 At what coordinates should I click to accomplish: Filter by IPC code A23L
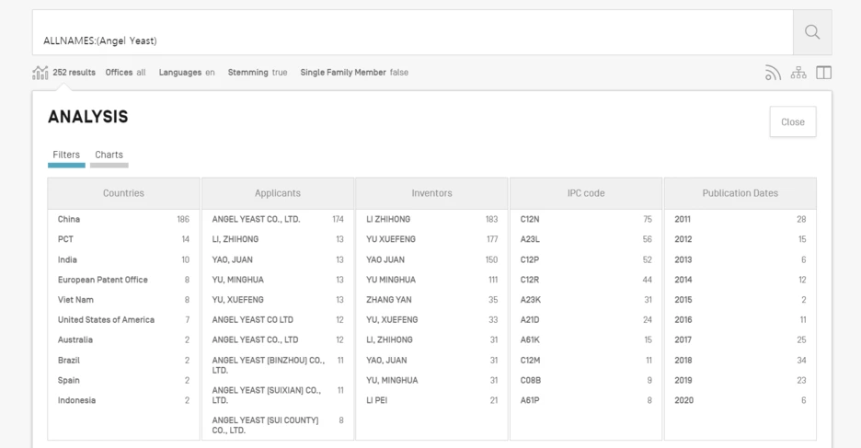[586, 239]
